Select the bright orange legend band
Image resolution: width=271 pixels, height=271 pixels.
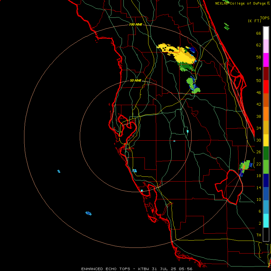point(266,114)
